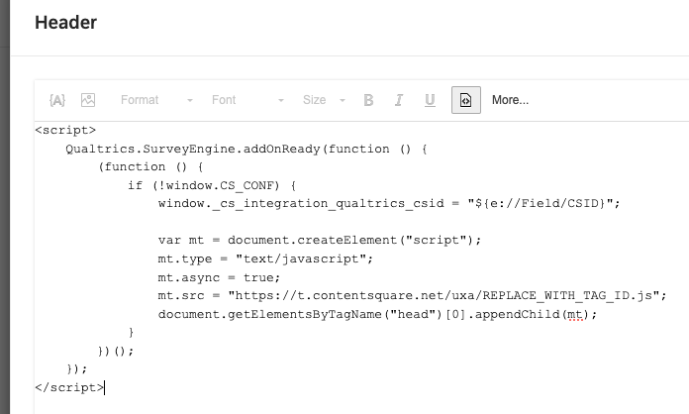The image size is (689, 414).
Task: Click the mt.async = true line
Action: tap(219, 277)
